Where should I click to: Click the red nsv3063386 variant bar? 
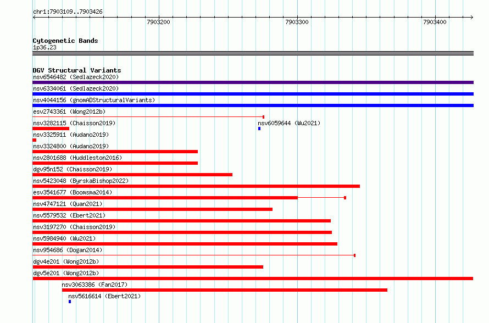[x=225, y=290]
